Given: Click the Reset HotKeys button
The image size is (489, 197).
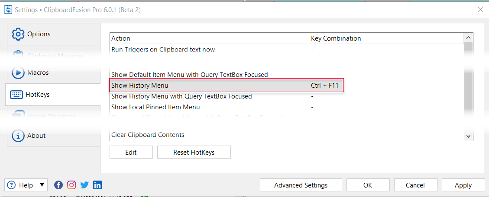Looking at the screenshot, I should tap(194, 152).
